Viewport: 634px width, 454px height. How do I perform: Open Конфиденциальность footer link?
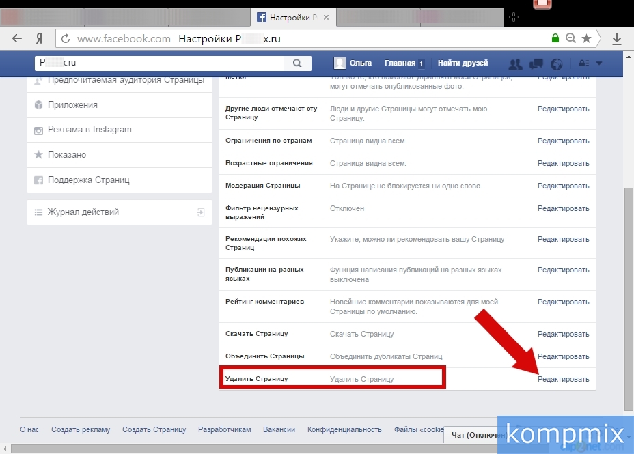344,429
